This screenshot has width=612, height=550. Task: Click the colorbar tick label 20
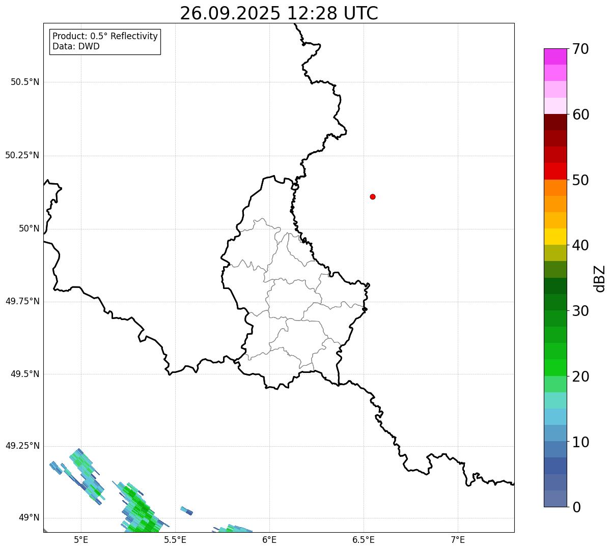click(580, 377)
